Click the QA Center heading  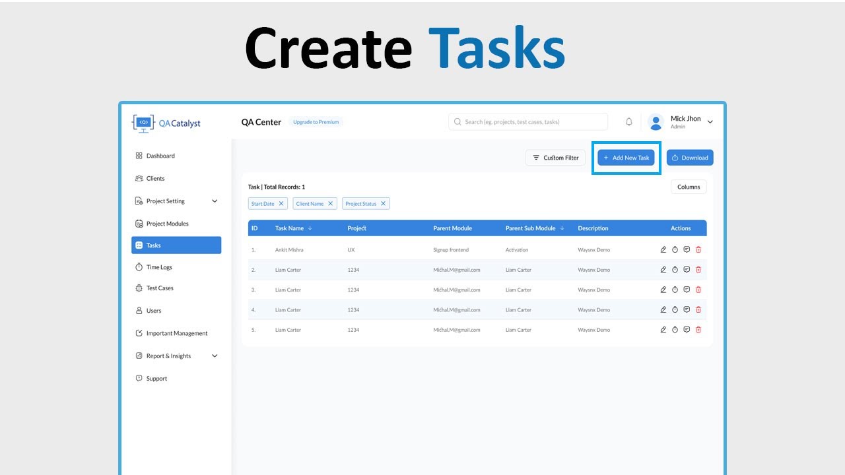click(261, 122)
